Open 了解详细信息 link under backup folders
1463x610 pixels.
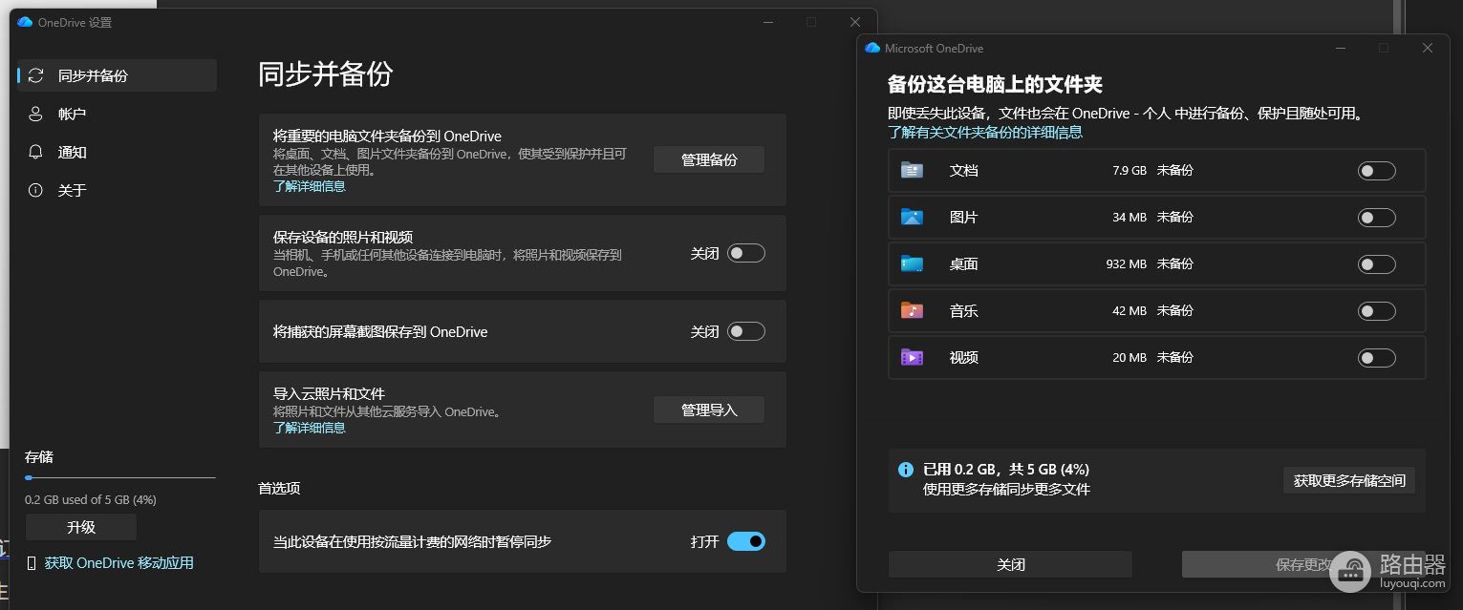310,186
